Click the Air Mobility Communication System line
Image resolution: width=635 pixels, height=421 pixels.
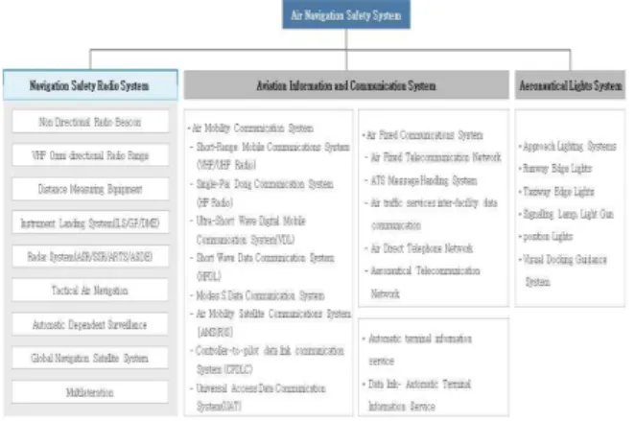tap(250, 128)
